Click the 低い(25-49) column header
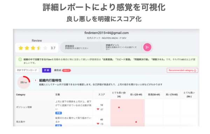The width and height of the screenshot is (210, 134). pos(136,95)
